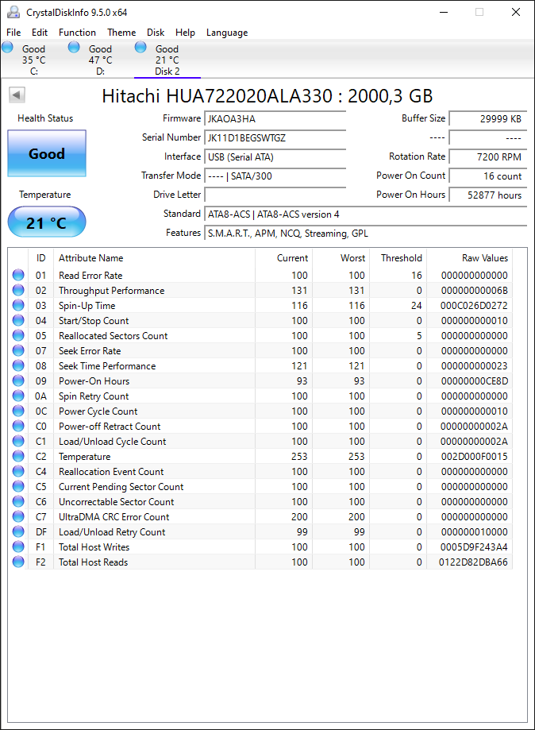Click the empty Drive Letter field
Image resolution: width=535 pixels, height=730 pixels.
pos(275,195)
